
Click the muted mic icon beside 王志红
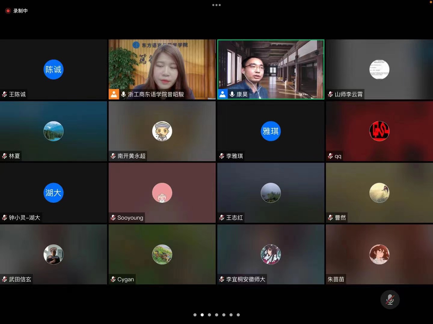point(222,217)
